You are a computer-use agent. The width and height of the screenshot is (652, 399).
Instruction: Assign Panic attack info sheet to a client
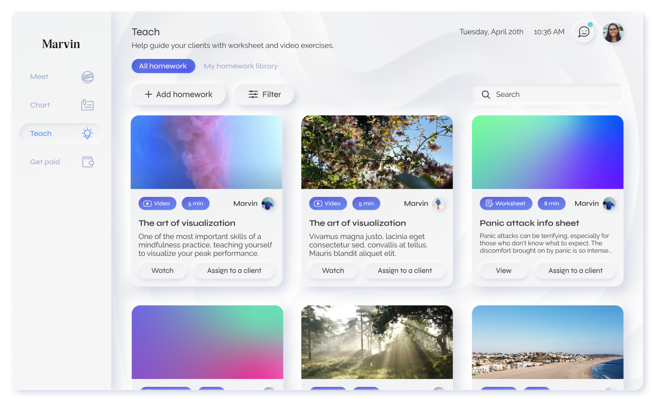(575, 271)
